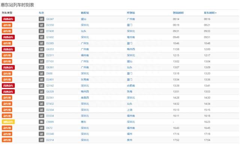Open train number G1602 link
Viewport: 240px width, 145px height.
click(x=50, y=37)
